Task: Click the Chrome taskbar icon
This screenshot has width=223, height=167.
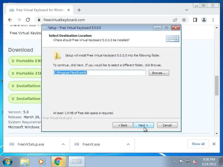Action: pyautogui.click(x=59, y=162)
